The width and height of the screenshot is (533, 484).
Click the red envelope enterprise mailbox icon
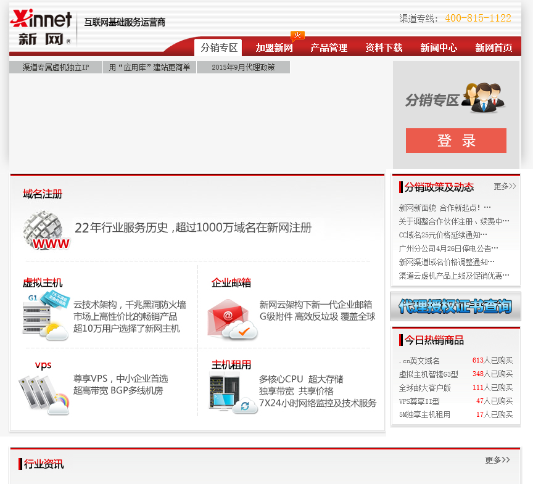[233, 319]
